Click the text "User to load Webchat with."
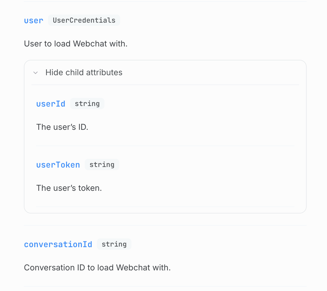The height and width of the screenshot is (291, 327). (x=76, y=44)
